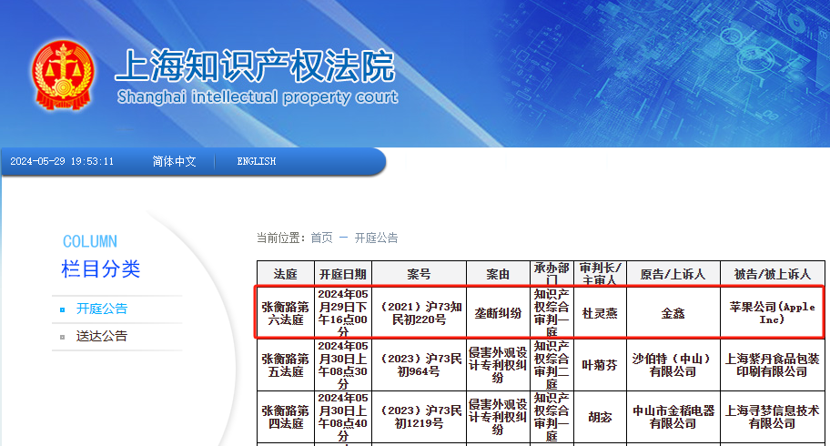Click plaintiff name 金鑫
This screenshot has height=446, width=830.
[x=673, y=313]
